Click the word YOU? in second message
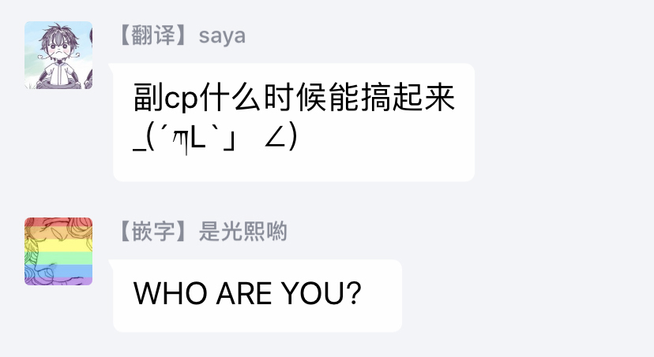The width and height of the screenshot is (654, 357). (x=321, y=293)
